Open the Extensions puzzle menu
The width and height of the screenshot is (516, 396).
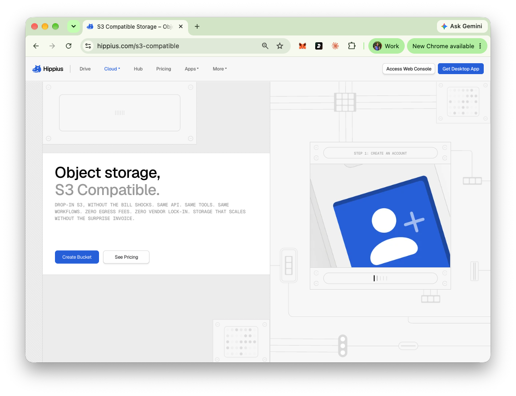pos(352,46)
